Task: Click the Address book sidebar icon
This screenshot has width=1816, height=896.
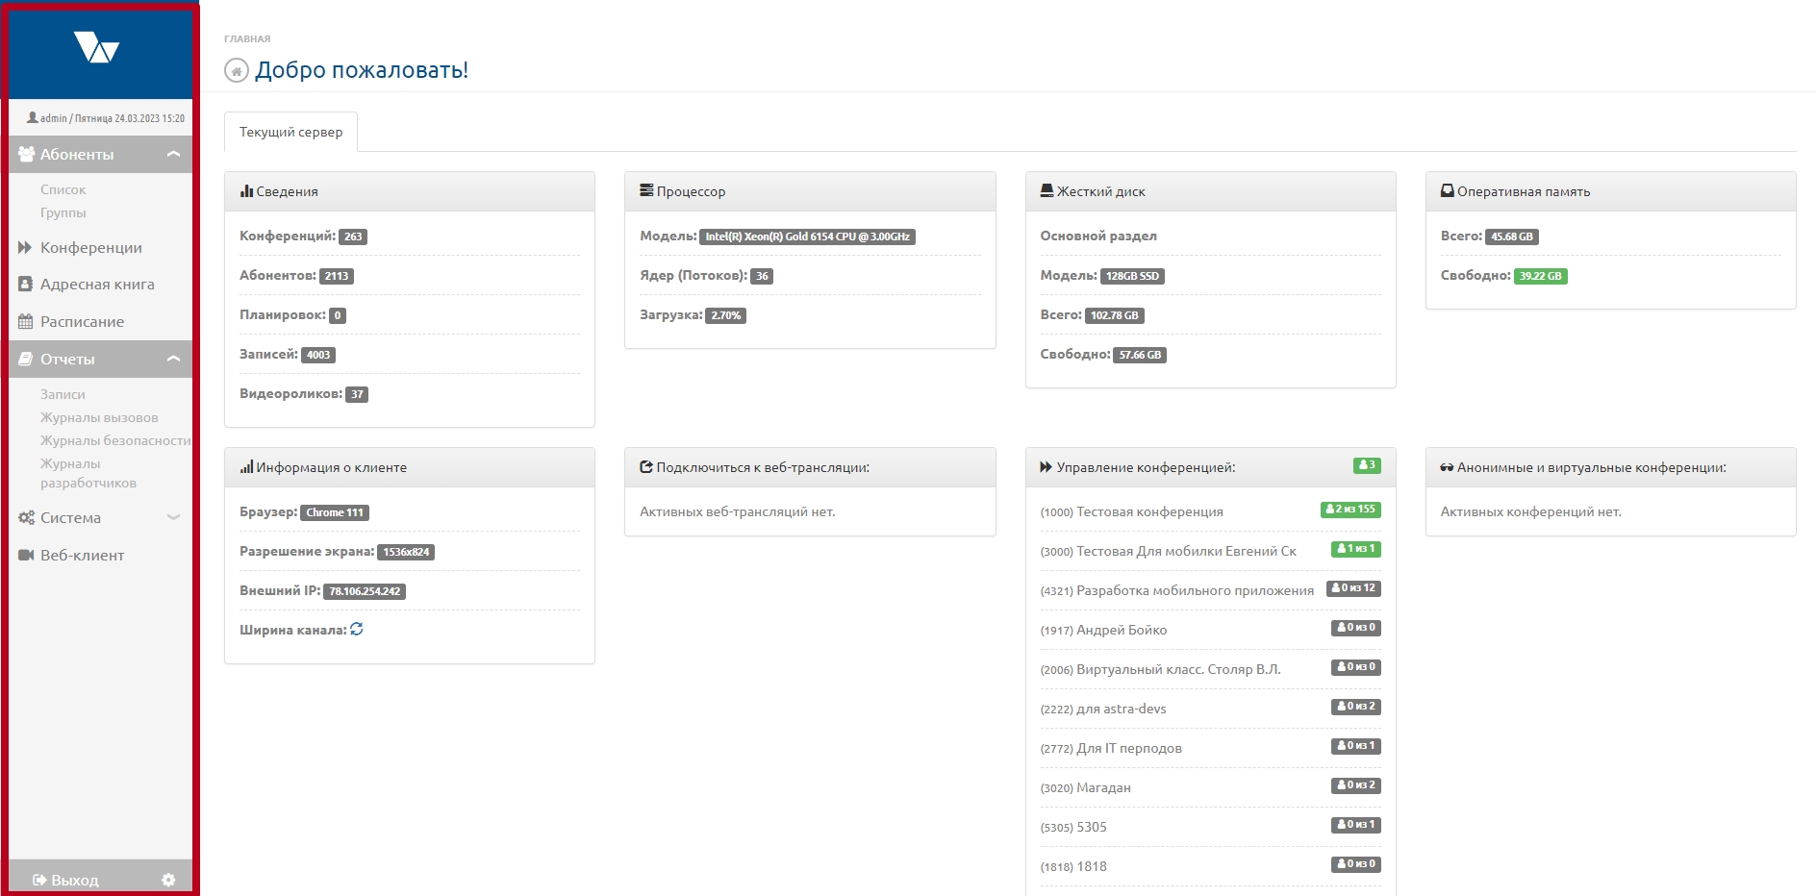Action: pyautogui.click(x=26, y=285)
